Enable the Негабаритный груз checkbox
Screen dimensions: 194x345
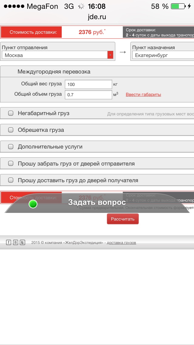[x=11, y=113]
